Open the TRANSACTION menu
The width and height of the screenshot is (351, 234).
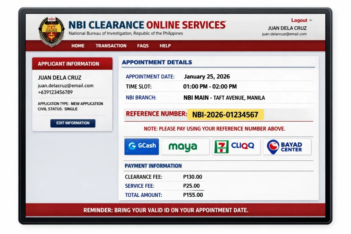tap(111, 46)
